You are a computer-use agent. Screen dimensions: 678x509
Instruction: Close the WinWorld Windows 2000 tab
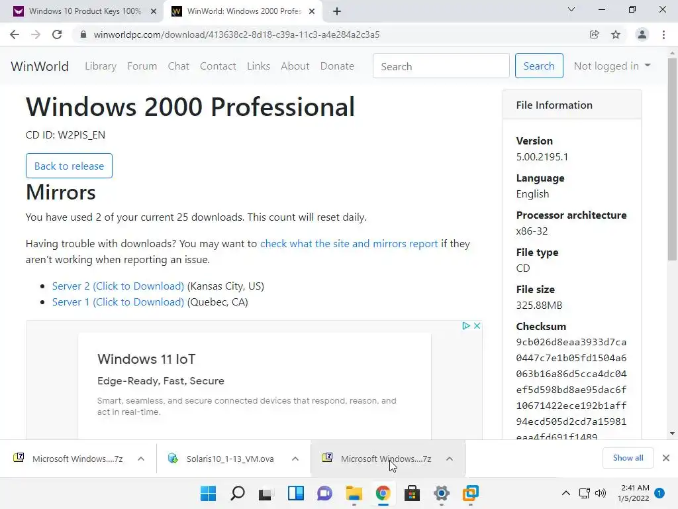tap(312, 12)
